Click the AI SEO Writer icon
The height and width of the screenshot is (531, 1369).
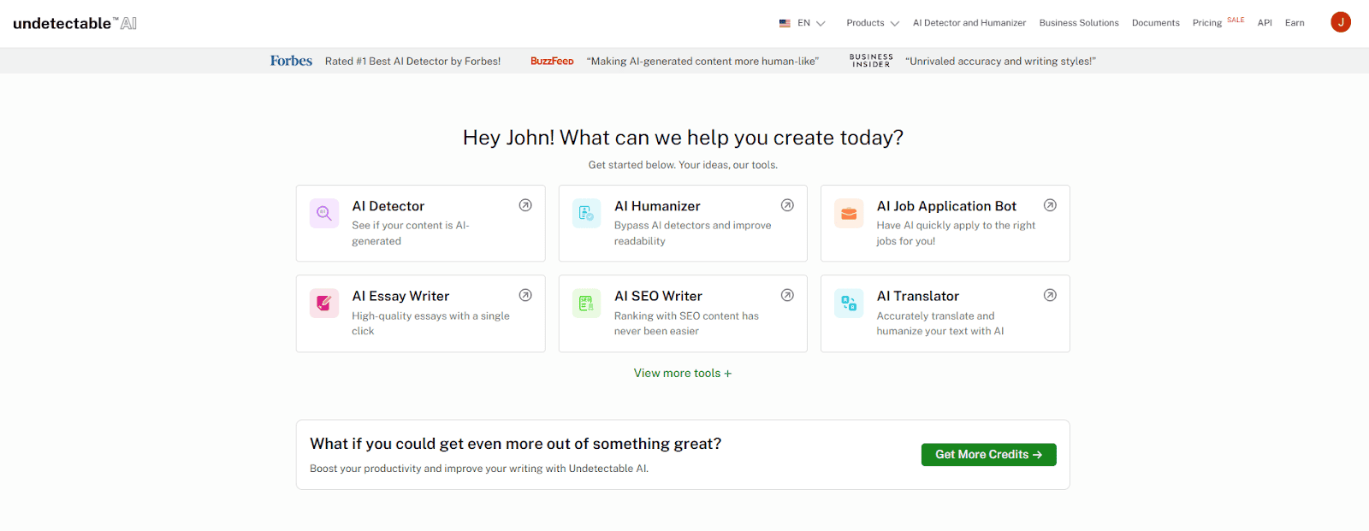click(x=586, y=304)
